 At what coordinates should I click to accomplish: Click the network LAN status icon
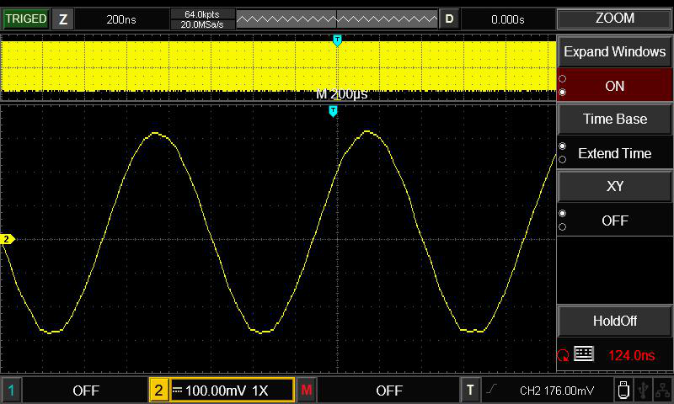point(662,390)
